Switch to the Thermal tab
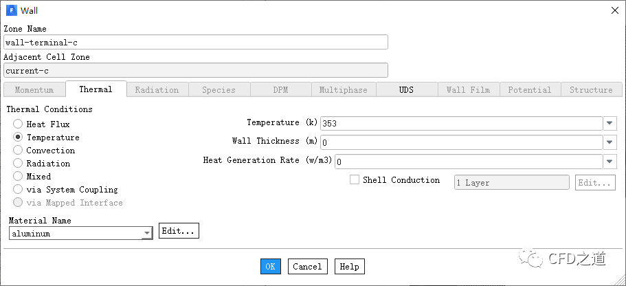Image resolution: width=626 pixels, height=286 pixels. coord(96,89)
